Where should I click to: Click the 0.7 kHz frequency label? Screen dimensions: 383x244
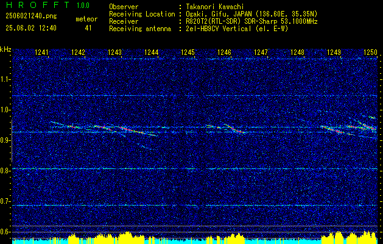[5, 201]
